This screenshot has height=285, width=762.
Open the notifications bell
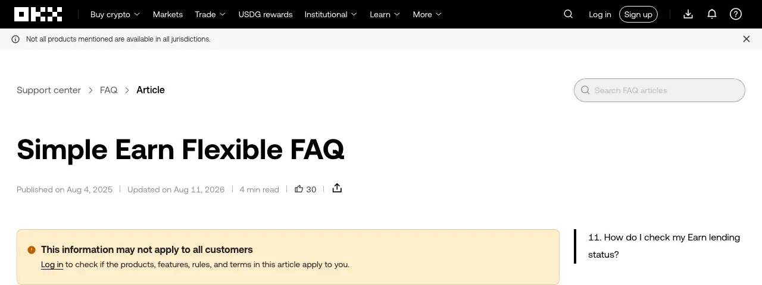point(712,14)
